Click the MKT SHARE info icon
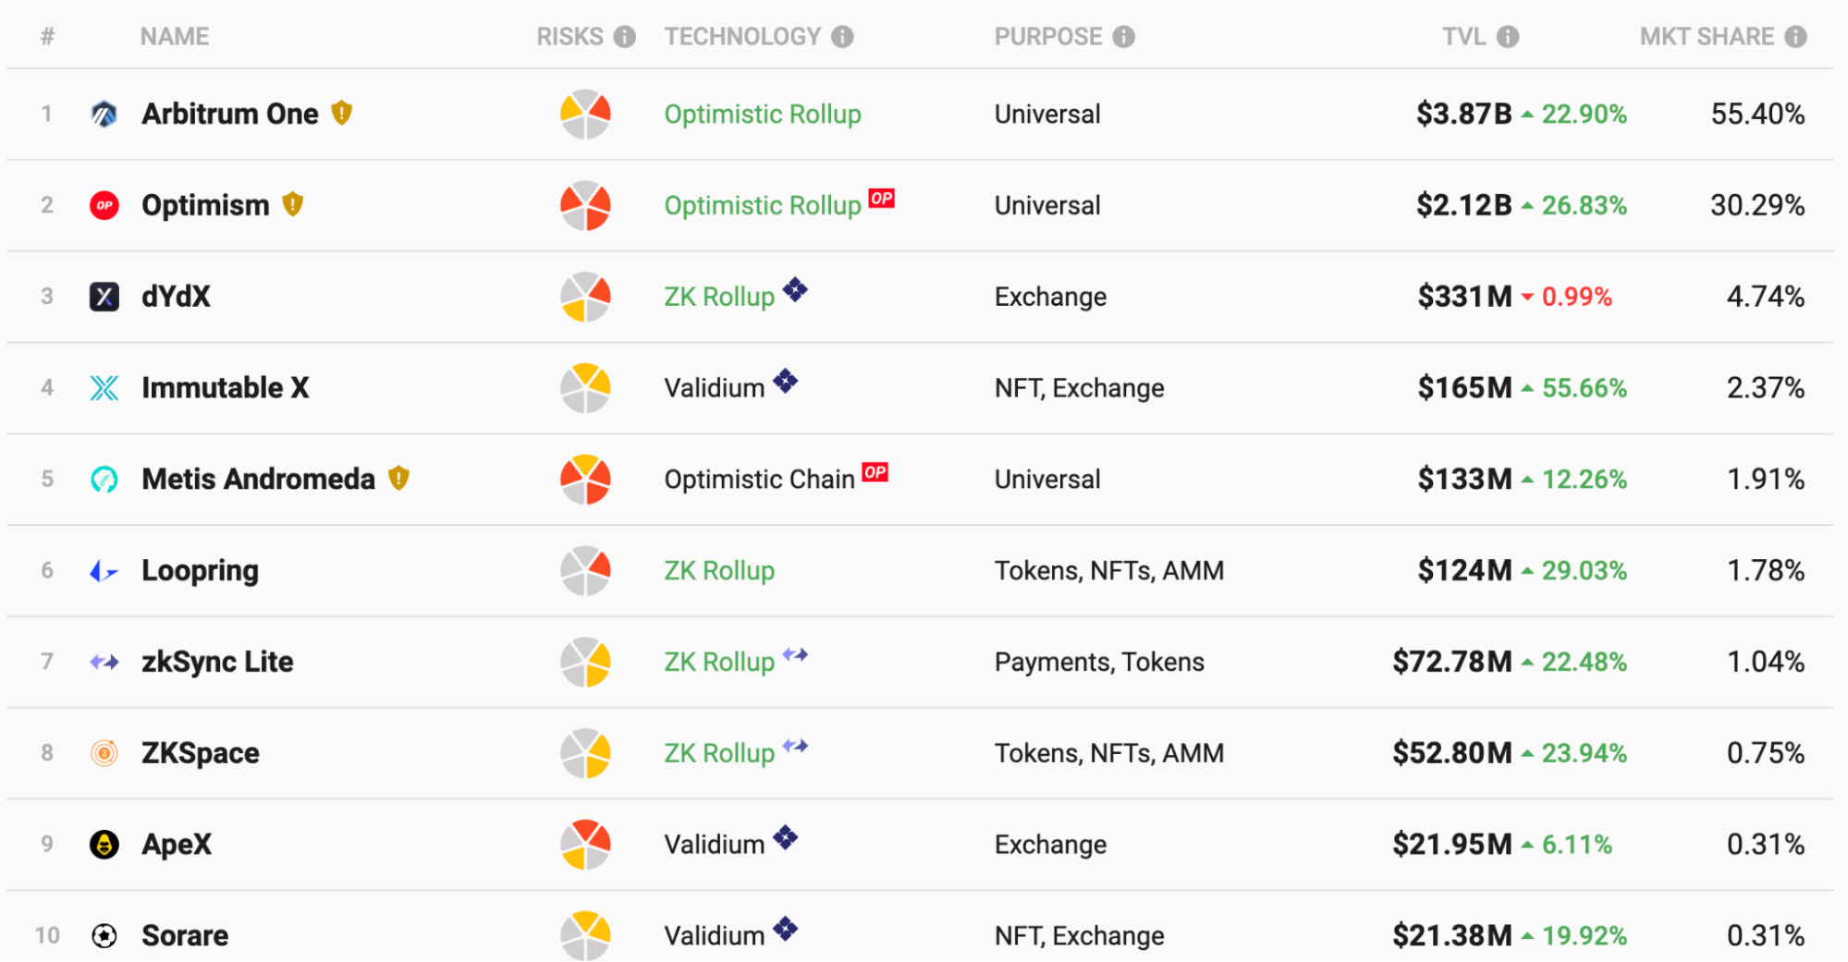The image size is (1848, 962). coord(1795,37)
